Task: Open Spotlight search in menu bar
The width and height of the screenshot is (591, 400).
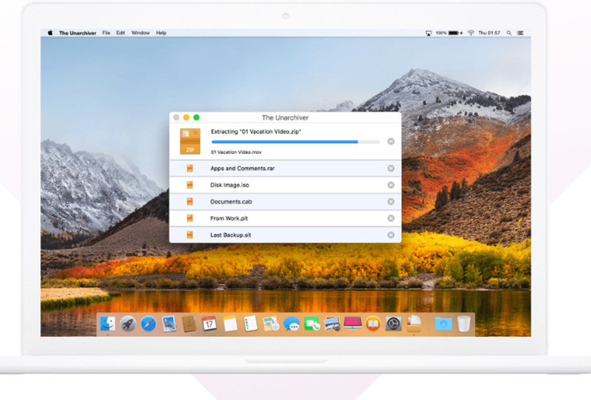Action: 509,33
